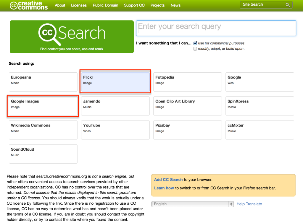Click the 'Help Translate' link
Image resolution: width=303 pixels, height=223 pixels.
coord(249,204)
